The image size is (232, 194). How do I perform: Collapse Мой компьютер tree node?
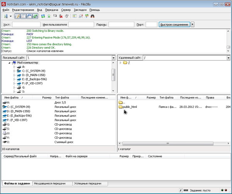click(x=9, y=63)
